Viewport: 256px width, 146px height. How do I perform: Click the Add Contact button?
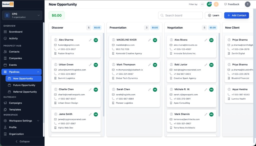click(236, 15)
